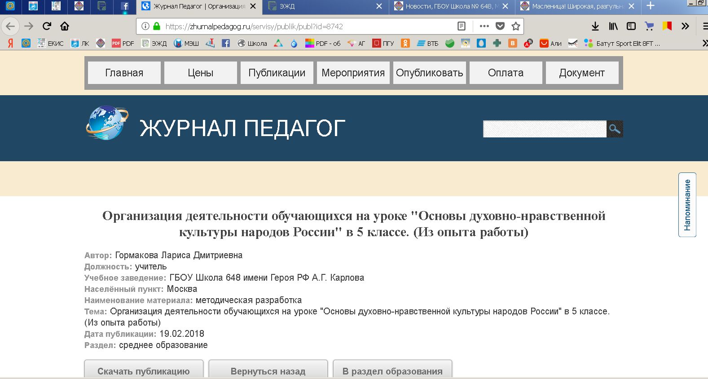This screenshot has height=379, width=708.
Task: Expand the toolbar overflow chevron
Action: point(685,26)
